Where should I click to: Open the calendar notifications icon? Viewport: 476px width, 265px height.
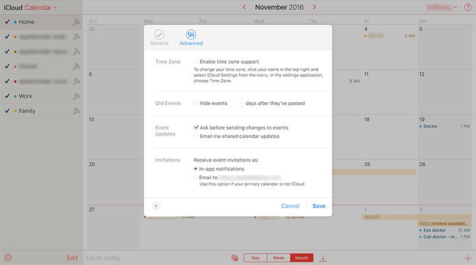tap(234, 258)
